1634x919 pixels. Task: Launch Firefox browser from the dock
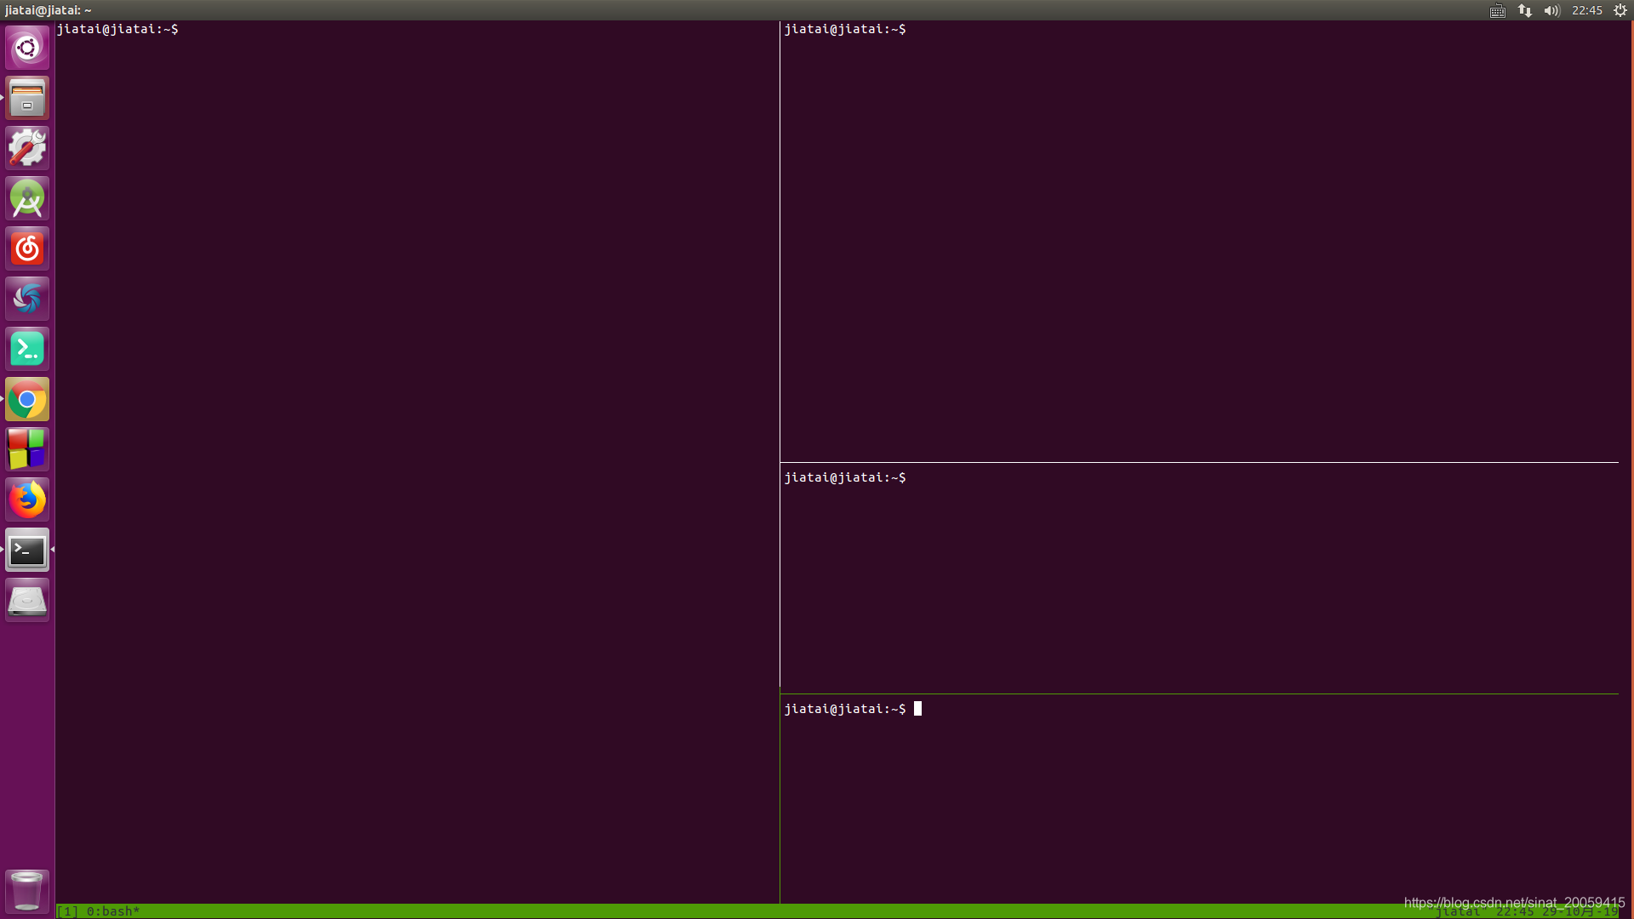pos(27,499)
